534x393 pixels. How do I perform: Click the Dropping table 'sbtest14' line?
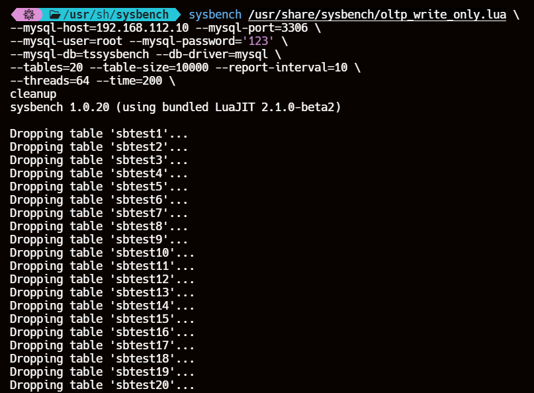(102, 306)
